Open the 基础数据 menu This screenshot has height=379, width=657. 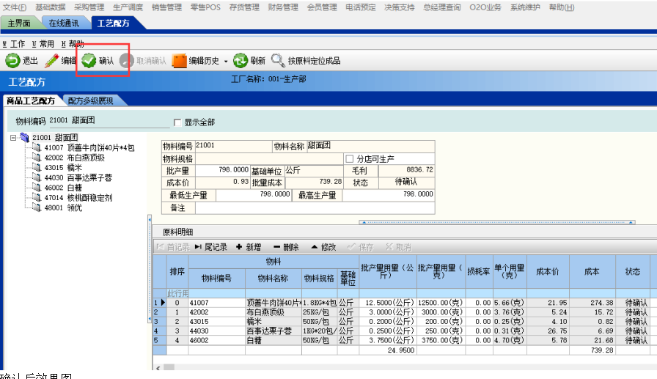pos(51,7)
